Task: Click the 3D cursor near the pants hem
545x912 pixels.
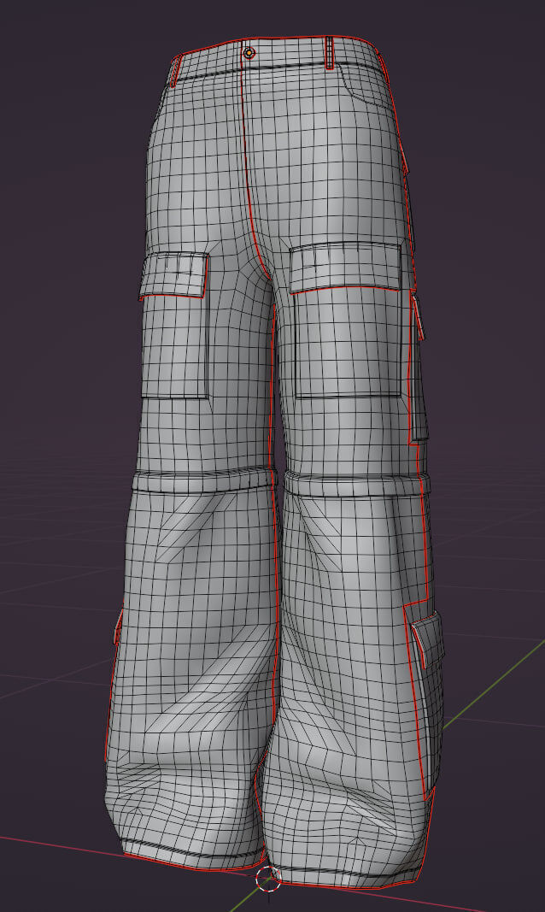Action: (x=268, y=877)
